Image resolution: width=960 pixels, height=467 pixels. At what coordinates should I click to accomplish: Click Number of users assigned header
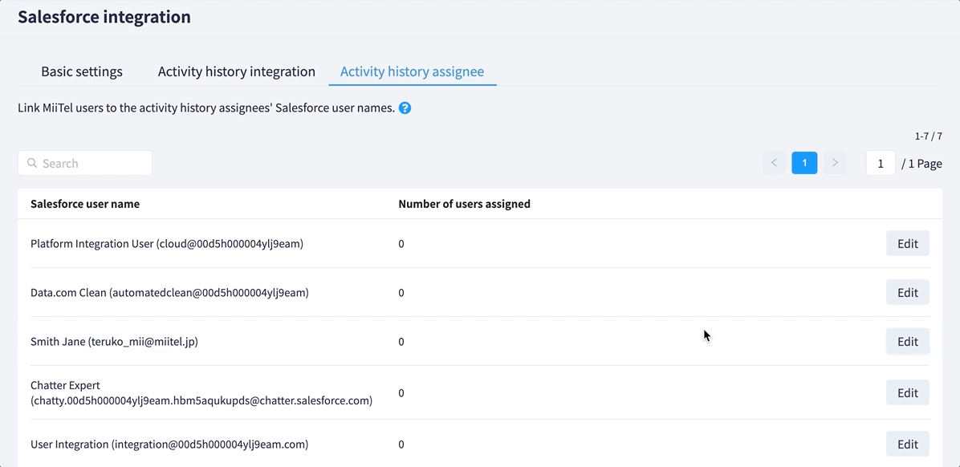(464, 204)
